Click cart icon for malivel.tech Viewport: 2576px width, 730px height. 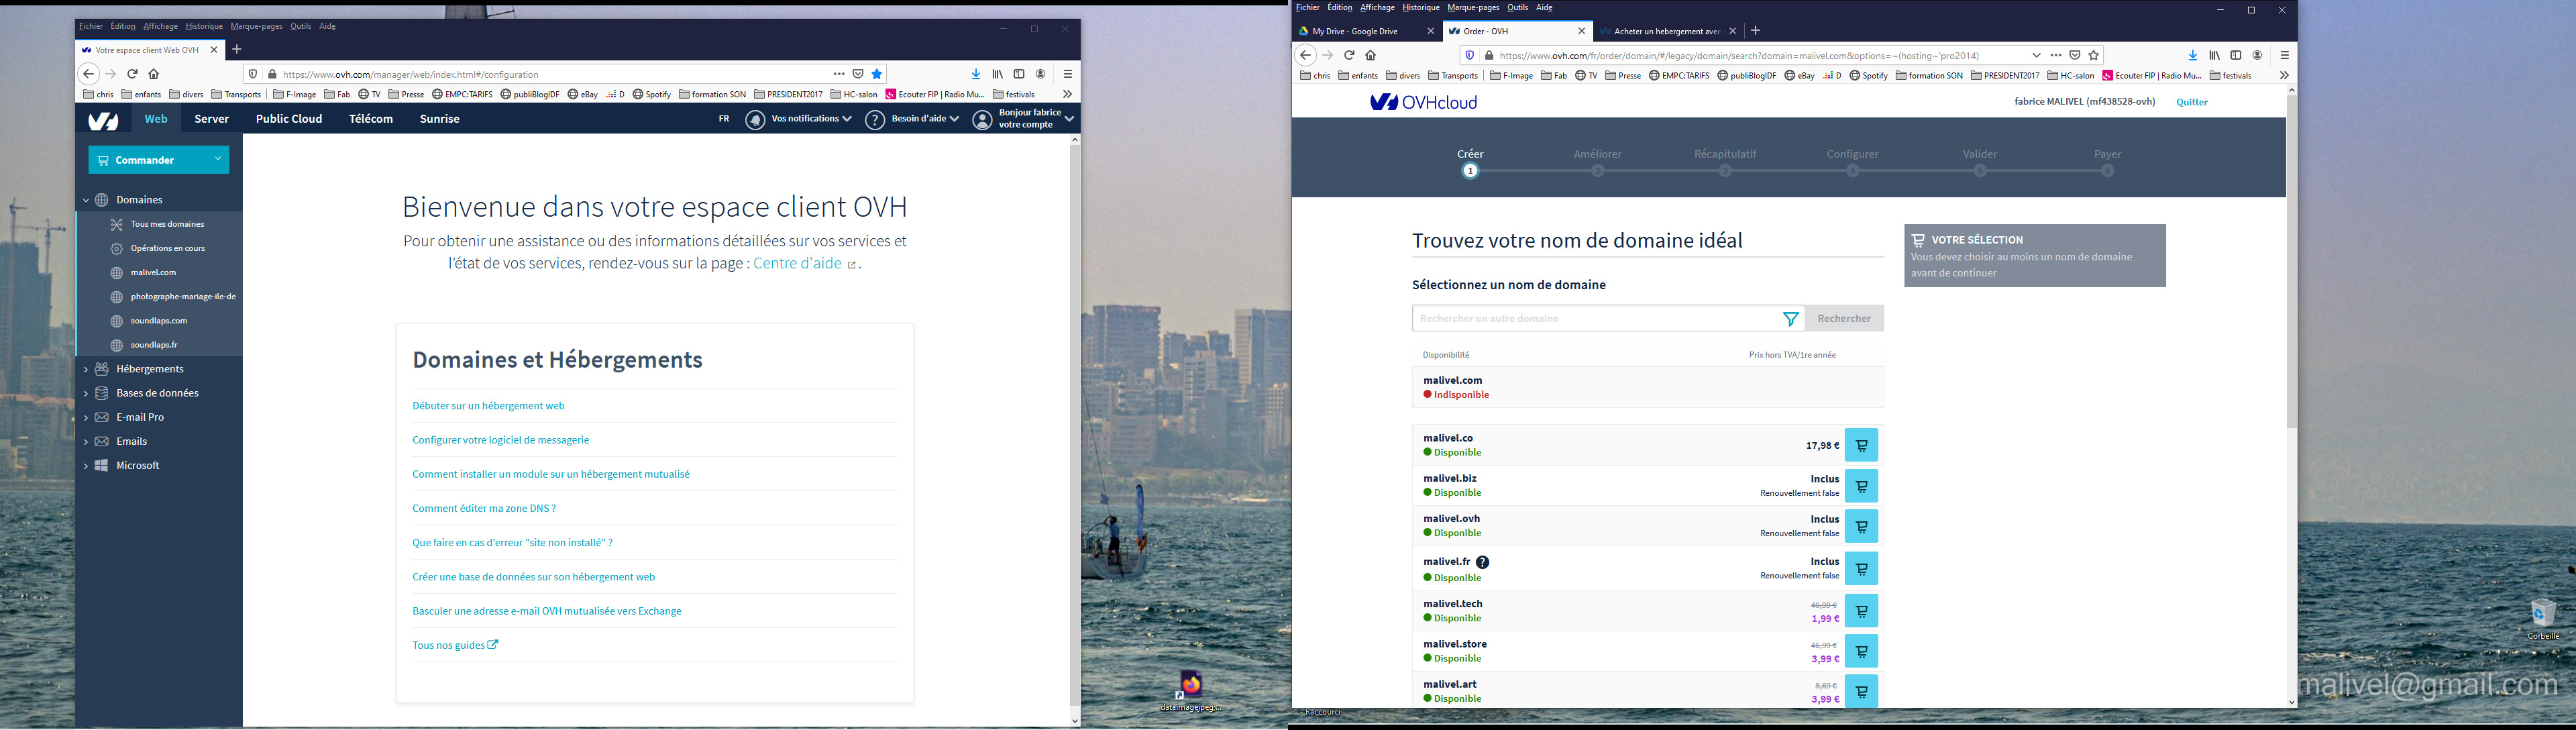tap(1861, 611)
